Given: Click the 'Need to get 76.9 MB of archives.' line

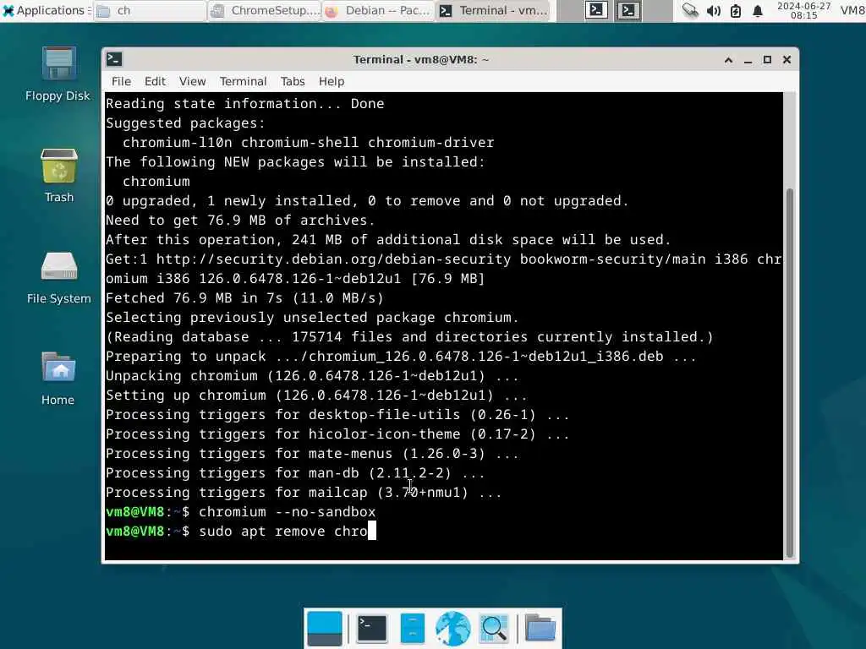Looking at the screenshot, I should tap(240, 221).
